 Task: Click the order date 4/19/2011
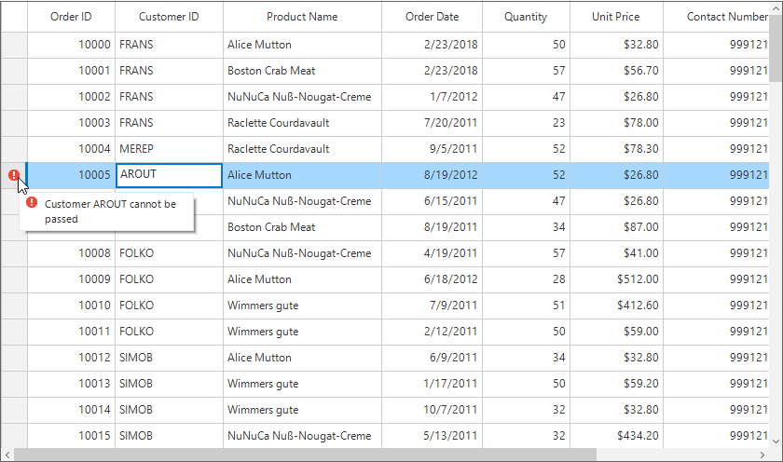pos(433,253)
